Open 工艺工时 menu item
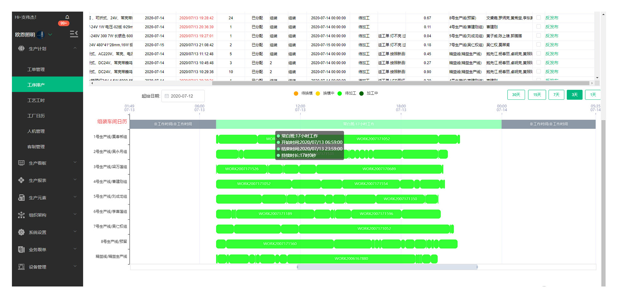This screenshot has height=301, width=618. pyautogui.click(x=47, y=100)
